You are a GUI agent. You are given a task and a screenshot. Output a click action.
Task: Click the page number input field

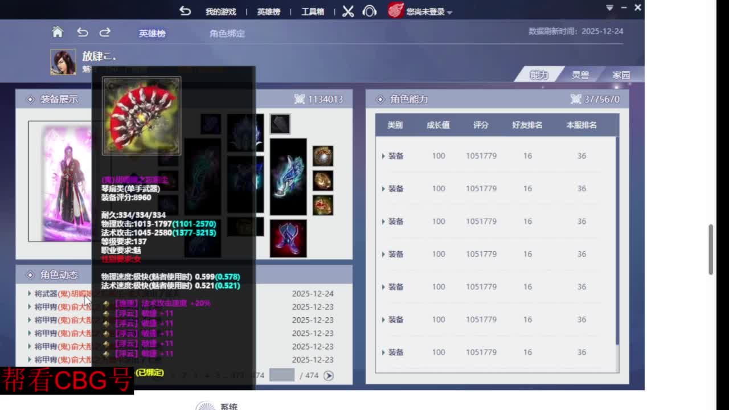click(282, 375)
